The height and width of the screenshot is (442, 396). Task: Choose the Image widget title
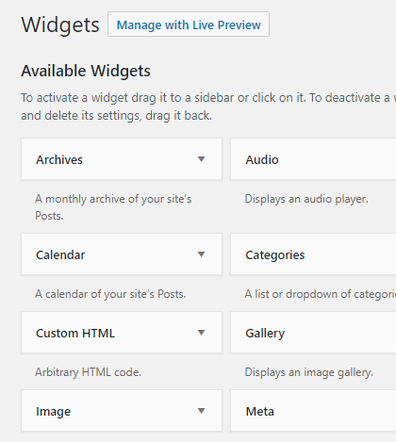[53, 412]
